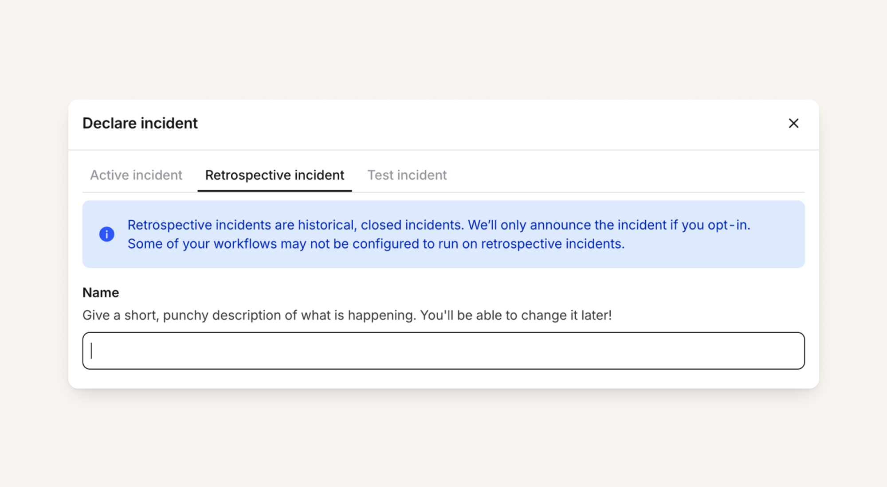This screenshot has width=887, height=487.
Task: Select the Retrospective incident tab
Action: point(275,175)
